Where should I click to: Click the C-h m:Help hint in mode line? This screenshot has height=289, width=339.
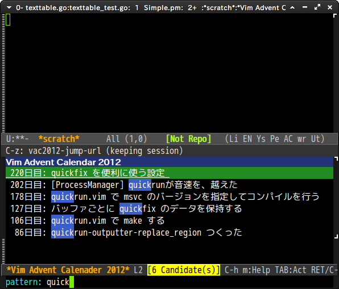[x=247, y=270]
